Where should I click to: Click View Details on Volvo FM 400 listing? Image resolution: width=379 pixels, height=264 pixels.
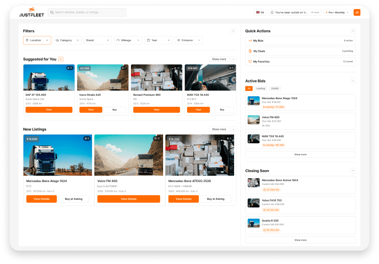click(x=129, y=199)
